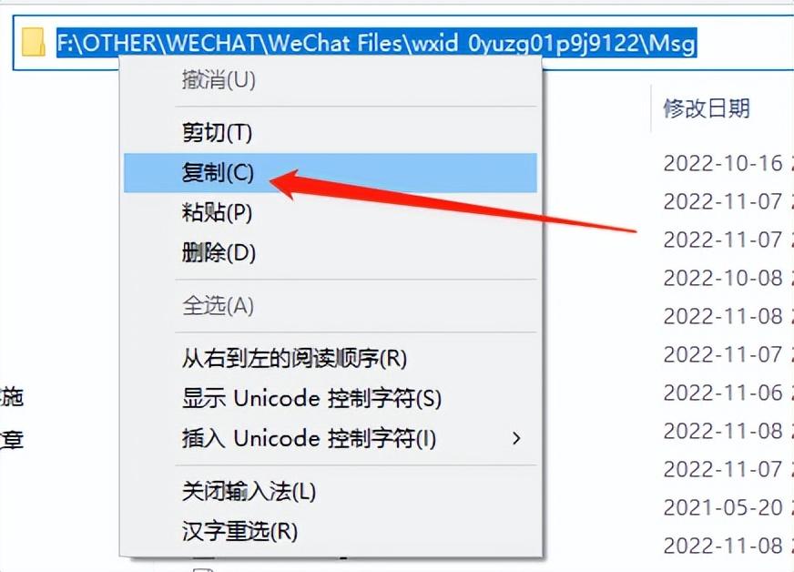The height and width of the screenshot is (572, 794).
Task: Click the folder icon in address bar
Action: click(34, 43)
